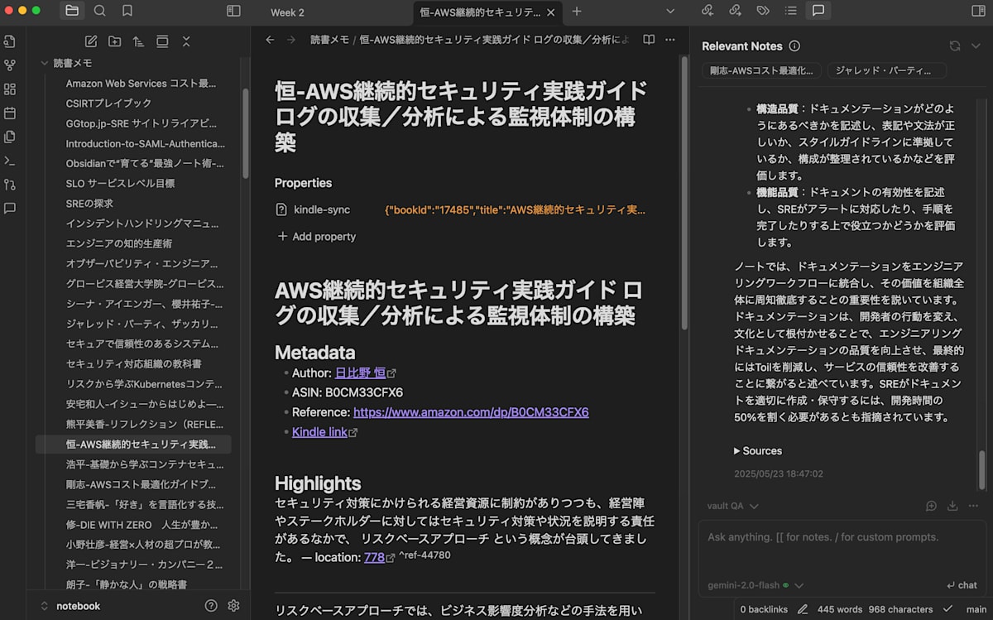This screenshot has width=993, height=620.
Task: Open chat icon in left ribbon
Action: (10, 209)
